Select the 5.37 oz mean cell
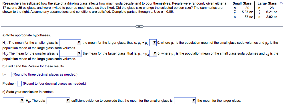283x108 pixels. 247,12
